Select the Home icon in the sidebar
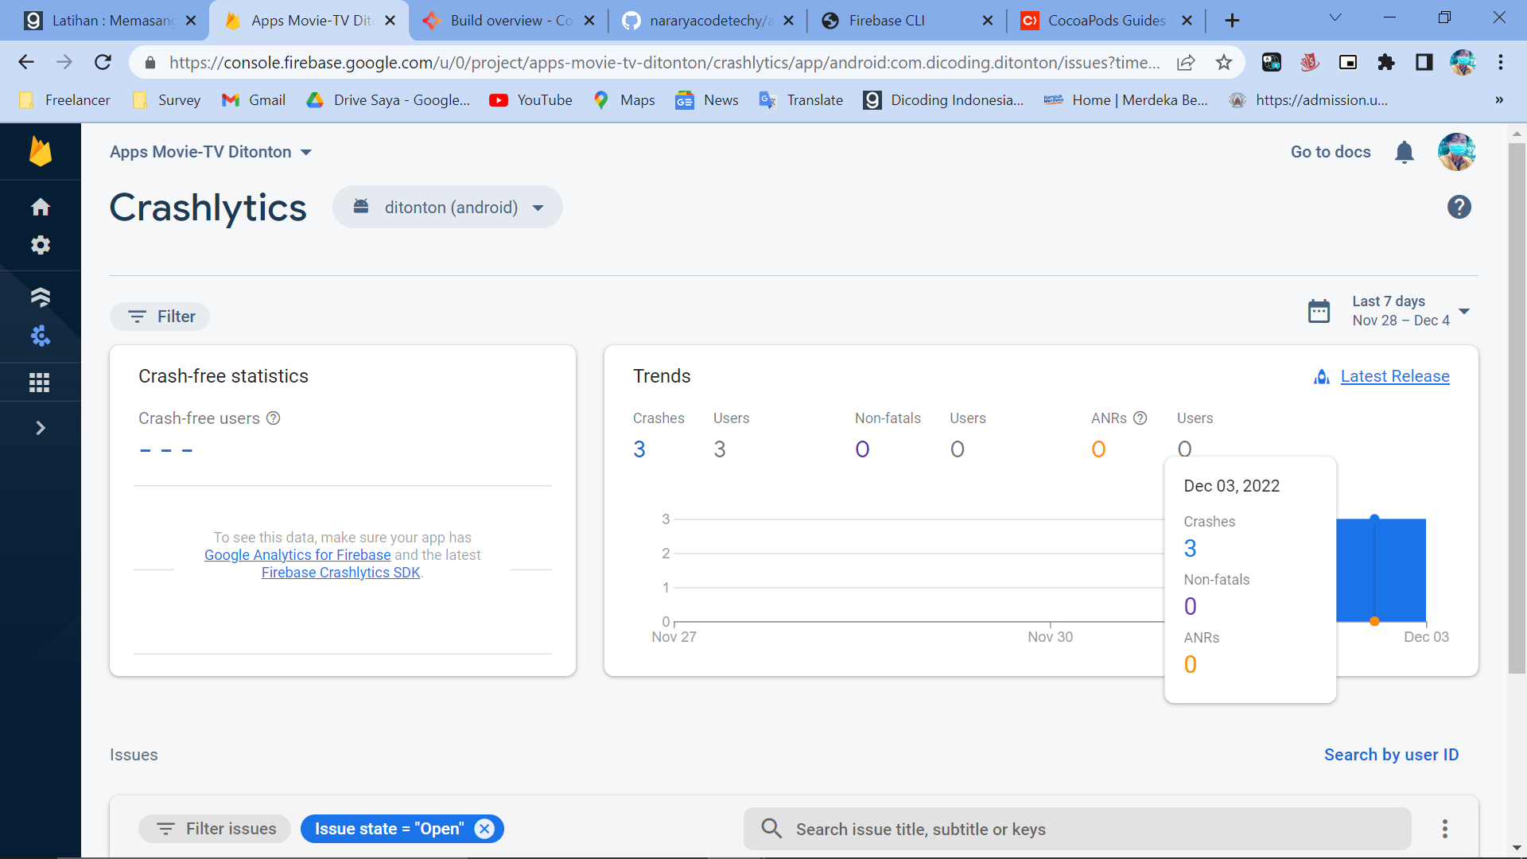Image resolution: width=1527 pixels, height=859 pixels. click(40, 207)
